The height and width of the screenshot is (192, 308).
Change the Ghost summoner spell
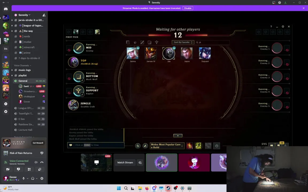198,146
